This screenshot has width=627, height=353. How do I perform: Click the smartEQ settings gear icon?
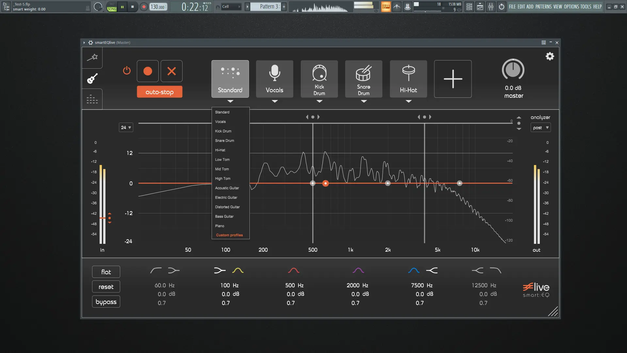click(550, 56)
